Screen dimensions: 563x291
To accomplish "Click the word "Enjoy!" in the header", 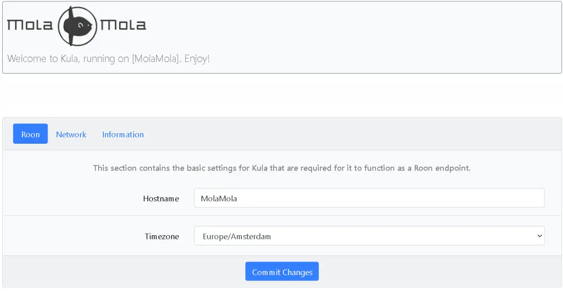I will [197, 58].
